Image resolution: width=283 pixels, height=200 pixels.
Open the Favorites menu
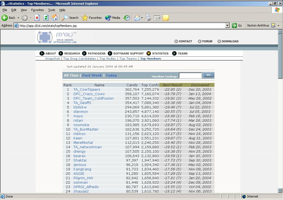pyautogui.click(x=37, y=10)
